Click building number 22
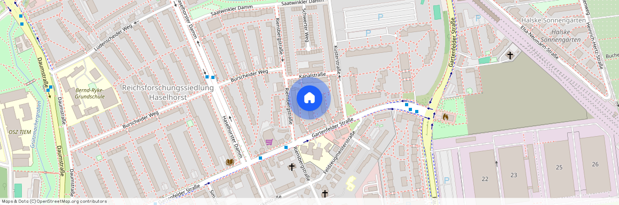619x205 pixels. (485, 179)
